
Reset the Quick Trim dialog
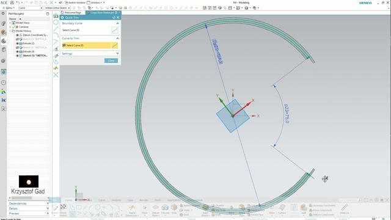pos(114,18)
